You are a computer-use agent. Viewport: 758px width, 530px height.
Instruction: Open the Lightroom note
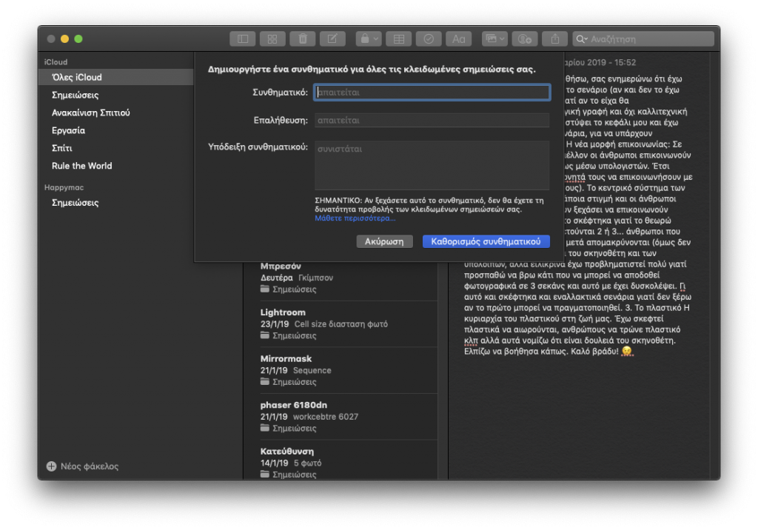[348, 324]
